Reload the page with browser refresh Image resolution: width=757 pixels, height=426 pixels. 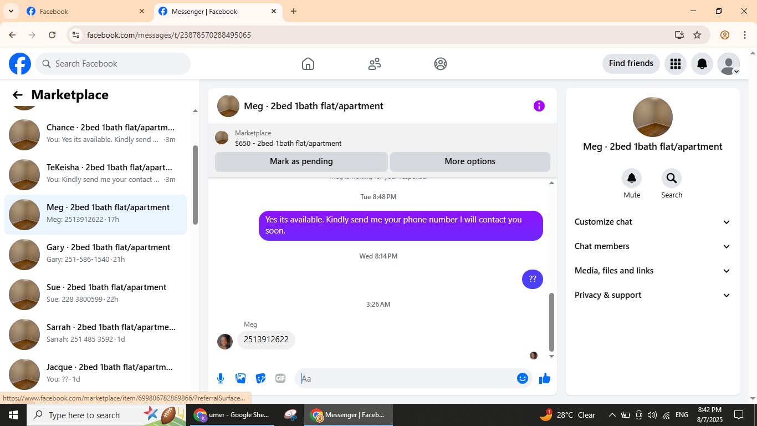point(52,35)
